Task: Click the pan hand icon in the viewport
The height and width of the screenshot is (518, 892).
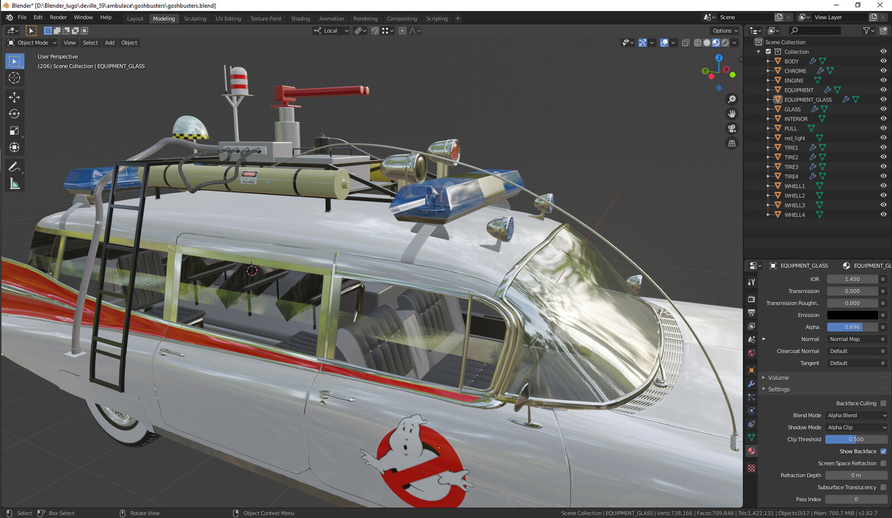Action: tap(732, 114)
